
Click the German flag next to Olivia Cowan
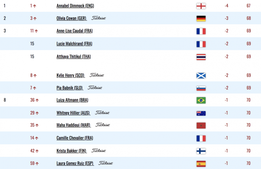(x=201, y=19)
